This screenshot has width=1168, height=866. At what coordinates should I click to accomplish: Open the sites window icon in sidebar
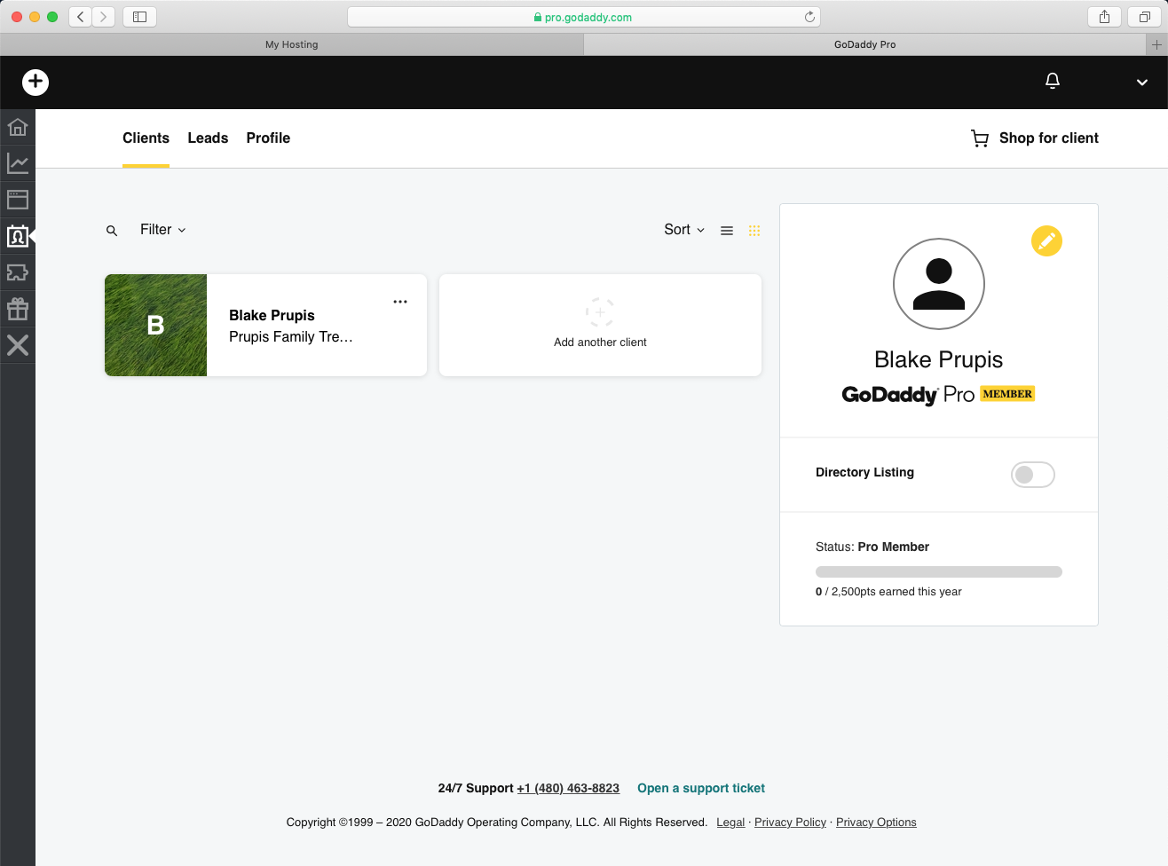click(x=18, y=200)
